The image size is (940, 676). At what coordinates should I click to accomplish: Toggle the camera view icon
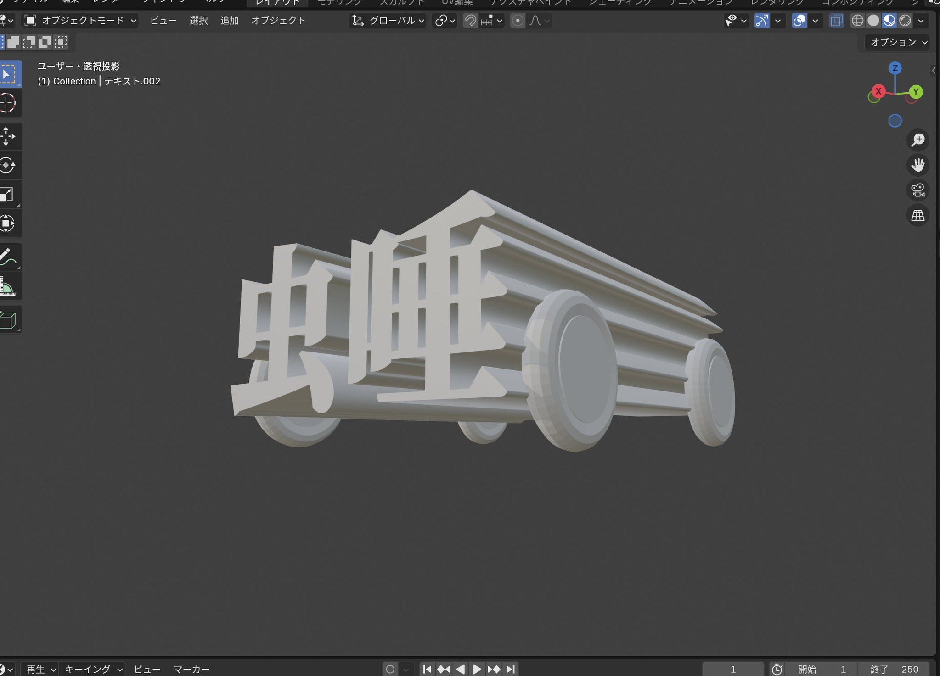coord(917,190)
